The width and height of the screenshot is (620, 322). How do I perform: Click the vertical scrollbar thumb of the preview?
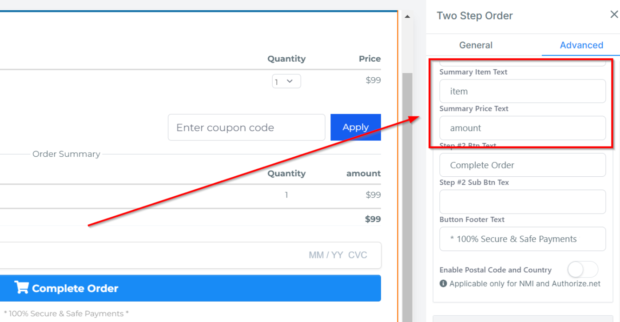pos(407,178)
